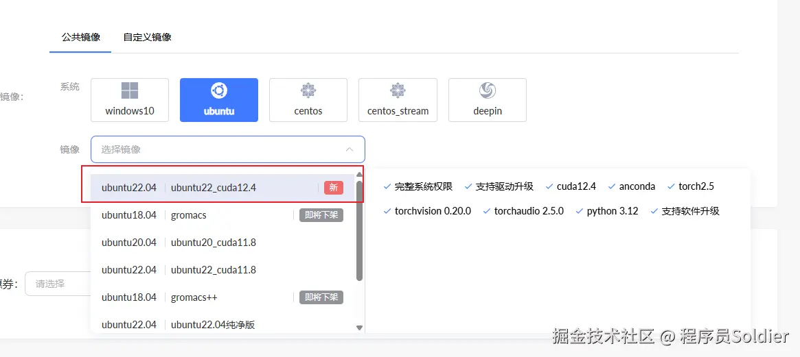The height and width of the screenshot is (357, 800).
Task: Click checkmark icon beside torchvision 0.20.0
Action: [x=387, y=211]
